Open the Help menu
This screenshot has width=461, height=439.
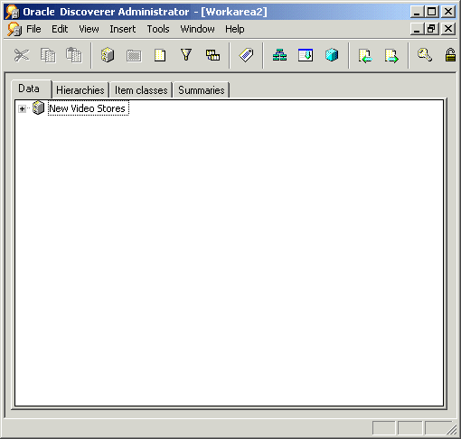point(235,29)
